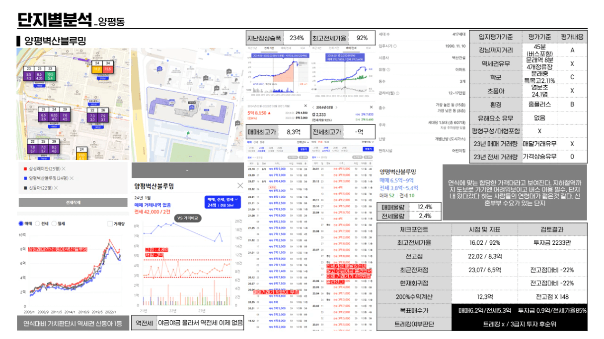The width and height of the screenshot is (604, 339).
Task: Go to previous month before 2016년 02월
Action: coord(313,107)
